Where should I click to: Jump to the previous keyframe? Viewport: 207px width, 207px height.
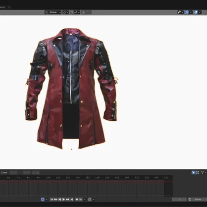point(55,200)
